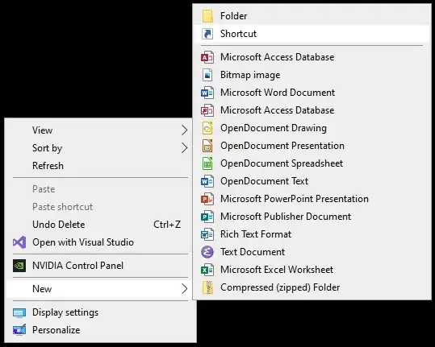Viewport: 435px width, 347px height.
Task: Click the Ctrl+Z shortcut text
Action: point(167,225)
